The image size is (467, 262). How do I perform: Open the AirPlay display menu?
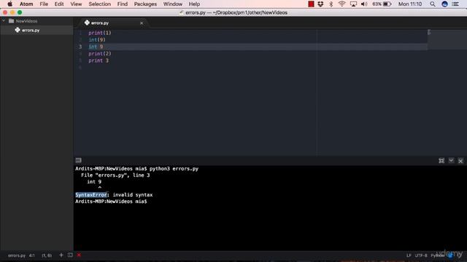[x=353, y=4]
